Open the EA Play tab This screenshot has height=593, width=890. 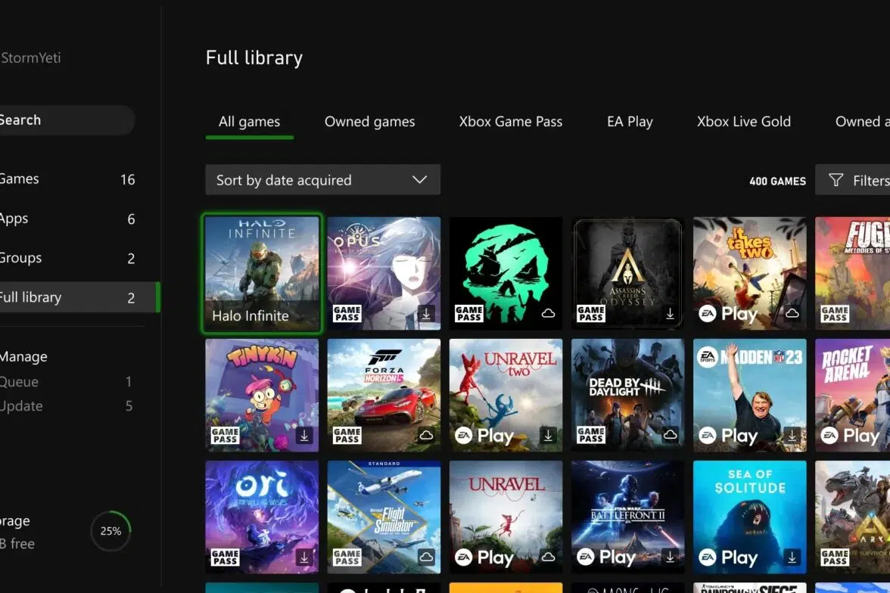(630, 122)
